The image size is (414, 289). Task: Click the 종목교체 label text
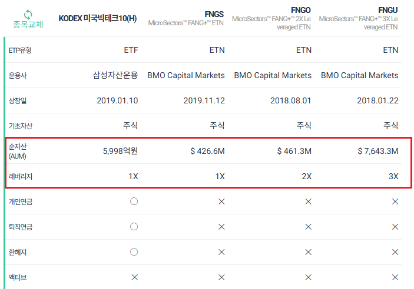[x=28, y=25]
